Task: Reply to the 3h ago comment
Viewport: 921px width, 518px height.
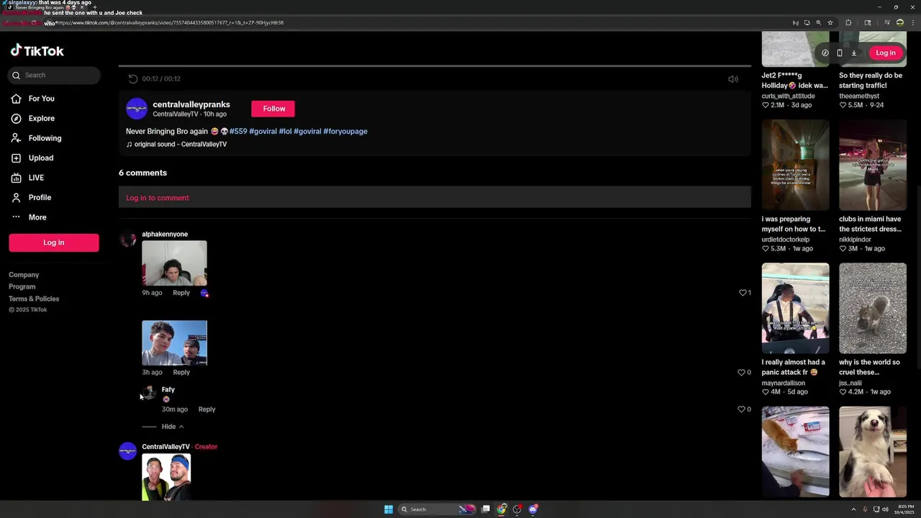Action: [x=181, y=373]
